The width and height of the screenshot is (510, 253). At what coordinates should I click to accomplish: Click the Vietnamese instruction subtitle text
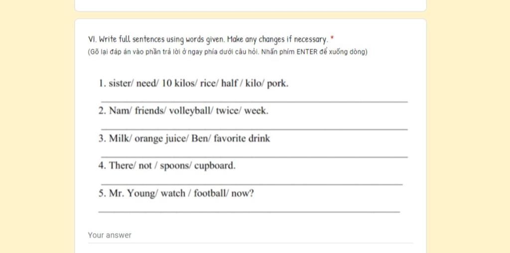228,52
